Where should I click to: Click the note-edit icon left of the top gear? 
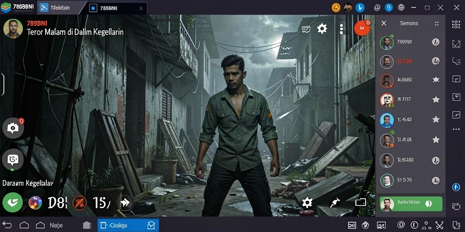(306, 29)
